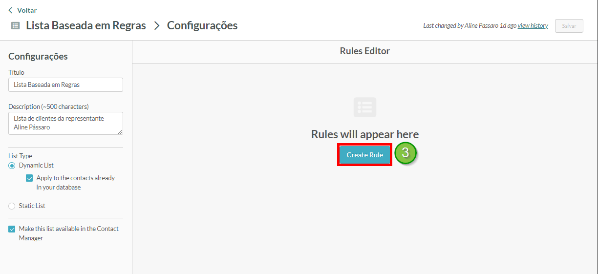Click the Salvar button

[569, 26]
